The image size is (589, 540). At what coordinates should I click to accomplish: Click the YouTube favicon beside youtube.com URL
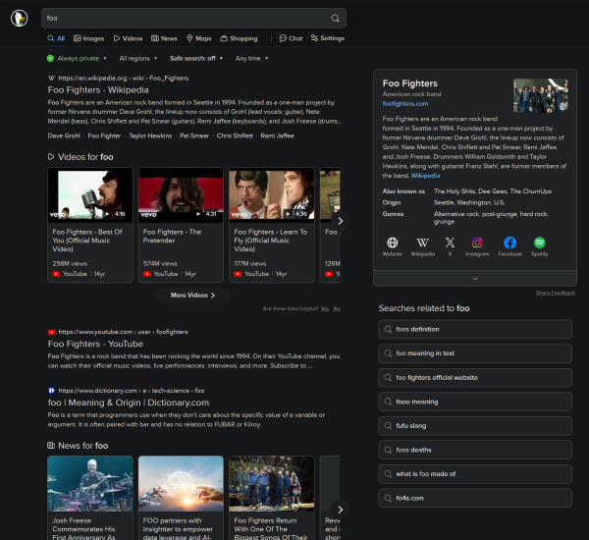(x=51, y=332)
